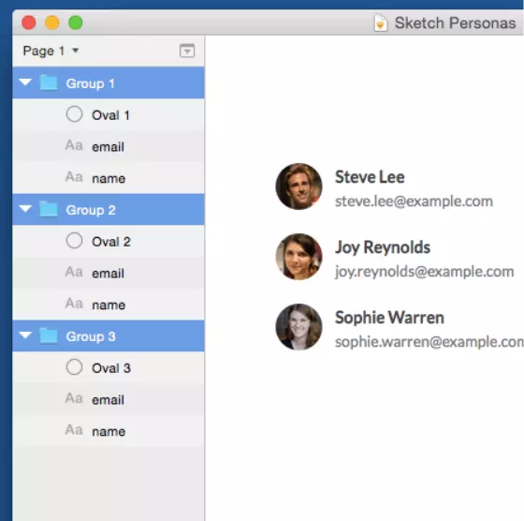Collapse Group 2 with its disclosure triangle
The image size is (524, 521).
tap(25, 208)
